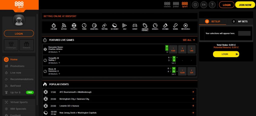
Task: Open the EN language selector
Action: (203, 5)
